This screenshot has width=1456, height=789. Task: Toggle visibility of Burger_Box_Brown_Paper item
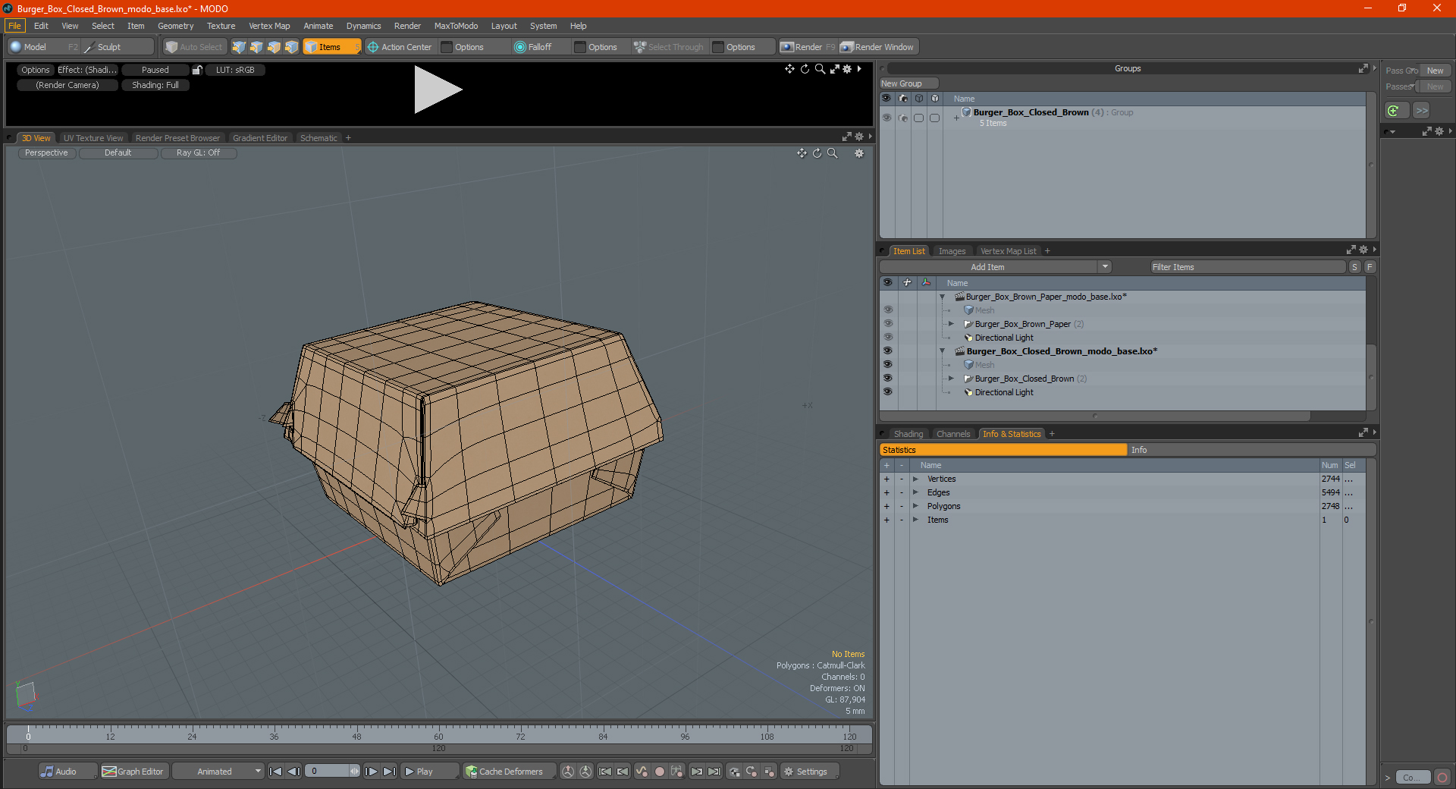coord(887,323)
